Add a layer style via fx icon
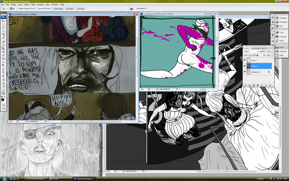The image size is (289, 181). (x=250, y=85)
